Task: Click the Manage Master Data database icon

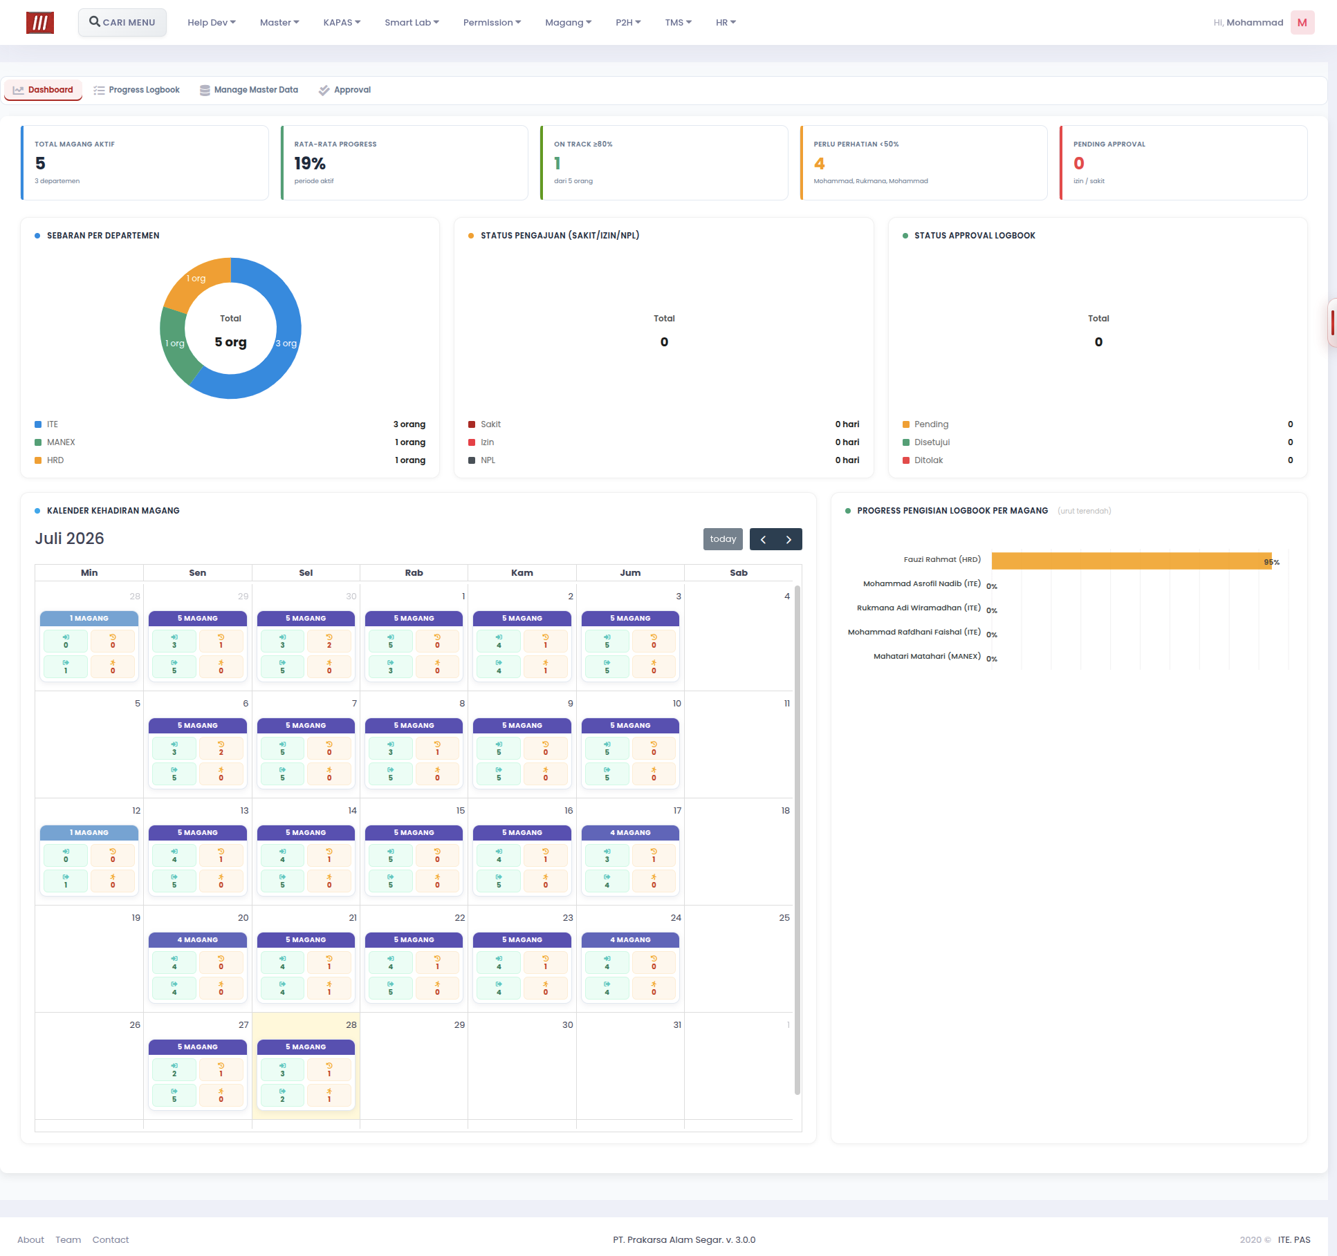Action: (205, 90)
